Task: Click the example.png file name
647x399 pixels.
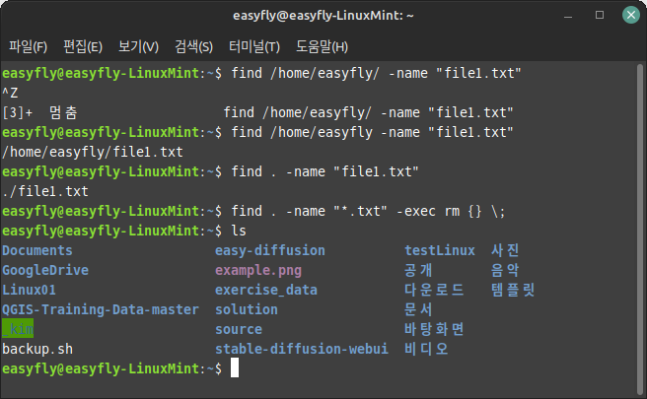Action: 258,270
